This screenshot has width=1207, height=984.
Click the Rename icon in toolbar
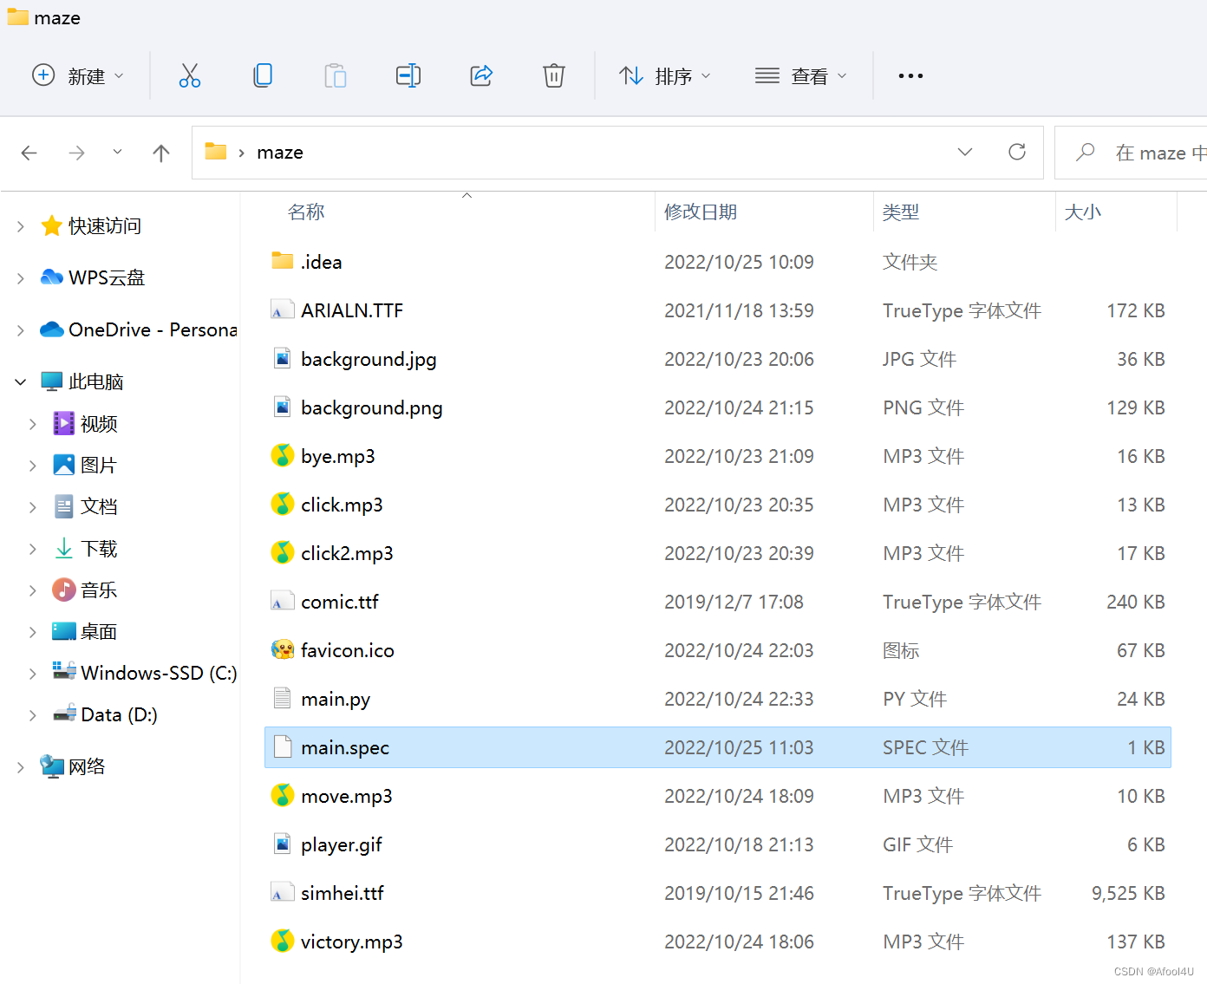(x=408, y=76)
